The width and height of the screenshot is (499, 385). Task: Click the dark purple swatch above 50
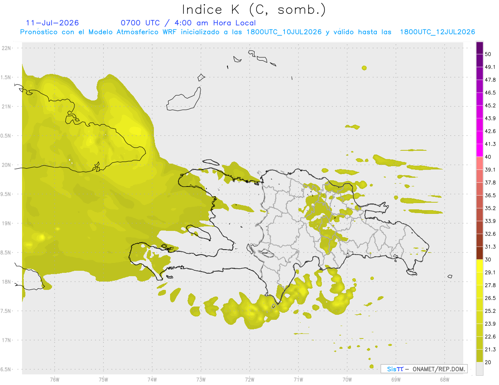[479, 48]
